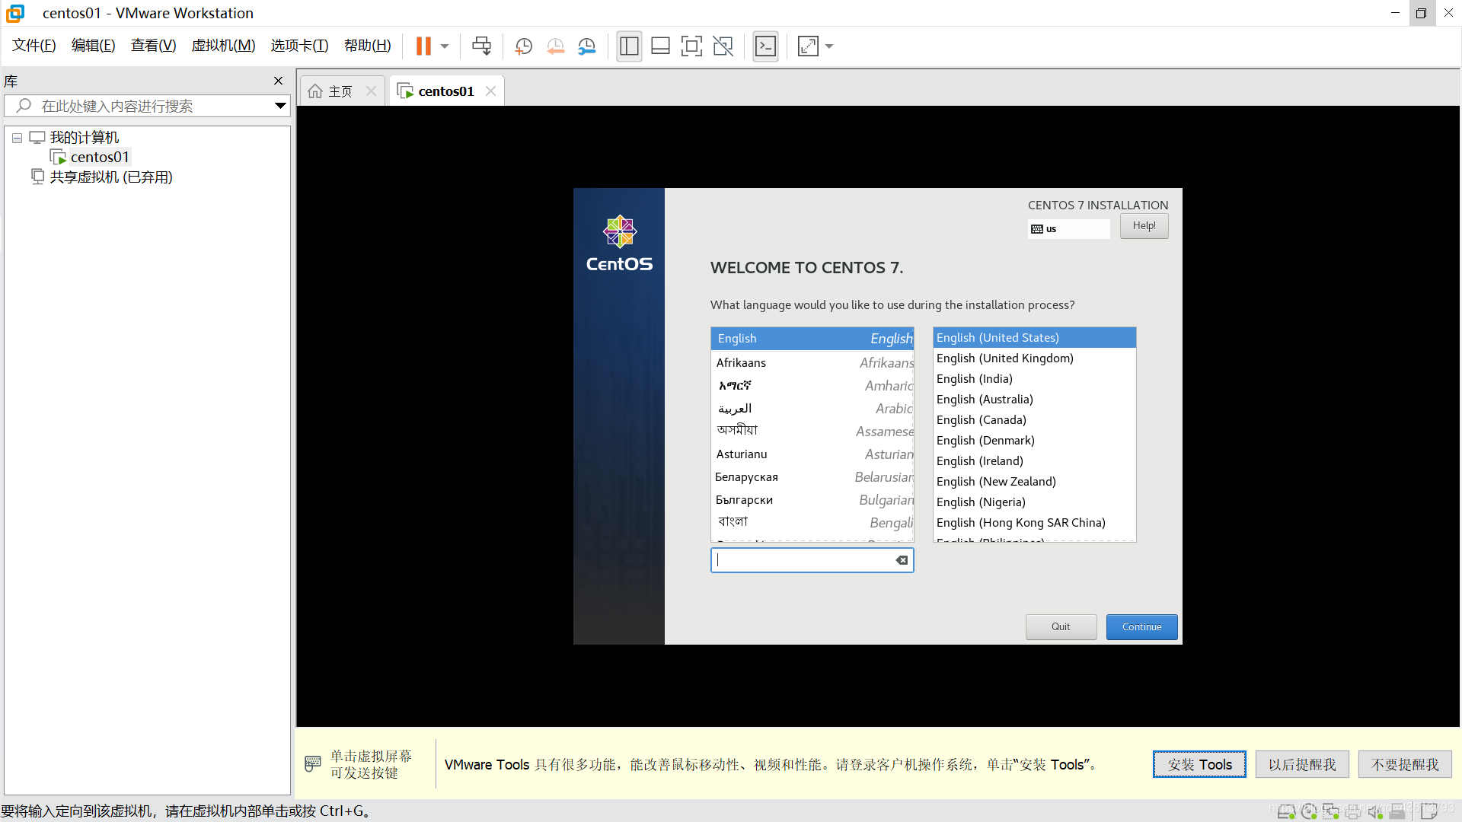Select Arabic in the language list
The width and height of the screenshot is (1462, 822).
coord(812,408)
